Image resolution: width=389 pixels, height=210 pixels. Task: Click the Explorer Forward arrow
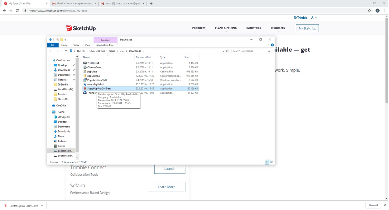point(57,51)
